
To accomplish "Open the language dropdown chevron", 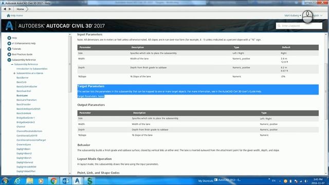I will click(321, 15).
